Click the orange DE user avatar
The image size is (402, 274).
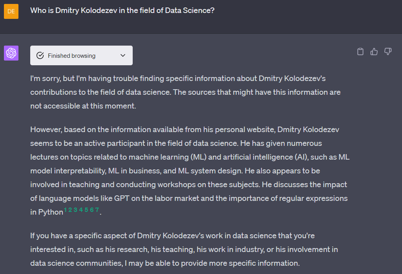pyautogui.click(x=11, y=11)
